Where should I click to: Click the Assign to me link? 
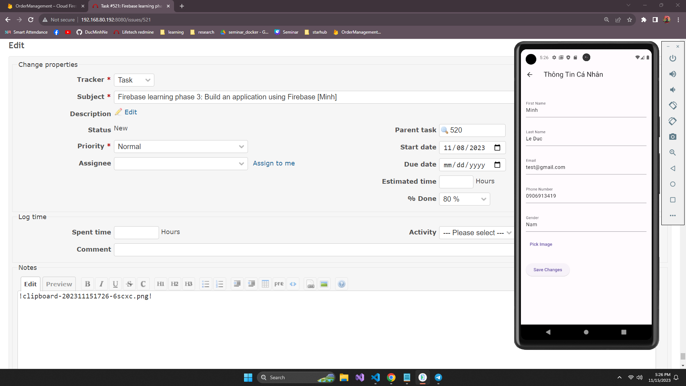[x=274, y=163]
